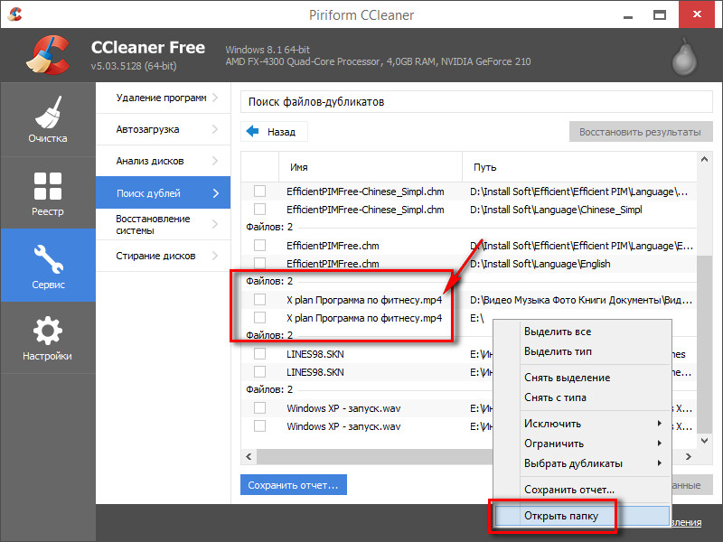
Task: Click the vertical scrollbar thumb
Action: (x=704, y=345)
